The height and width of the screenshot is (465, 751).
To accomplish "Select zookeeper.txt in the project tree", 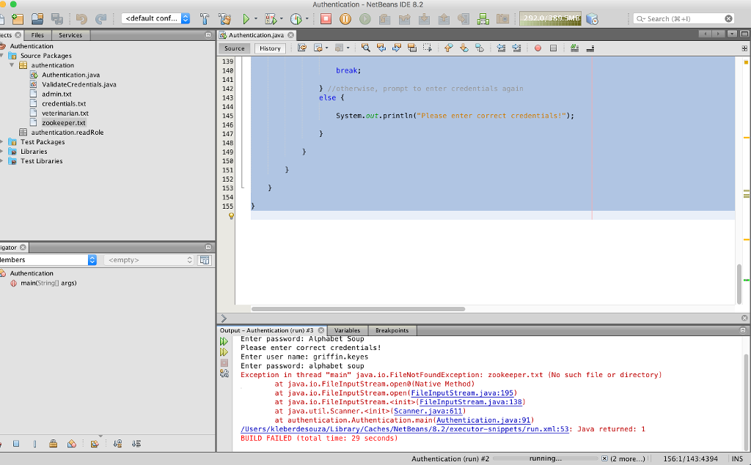I will [x=63, y=123].
